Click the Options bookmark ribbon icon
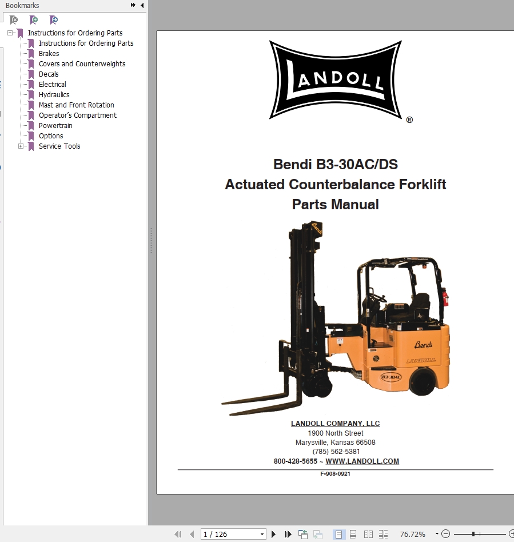 [31, 136]
